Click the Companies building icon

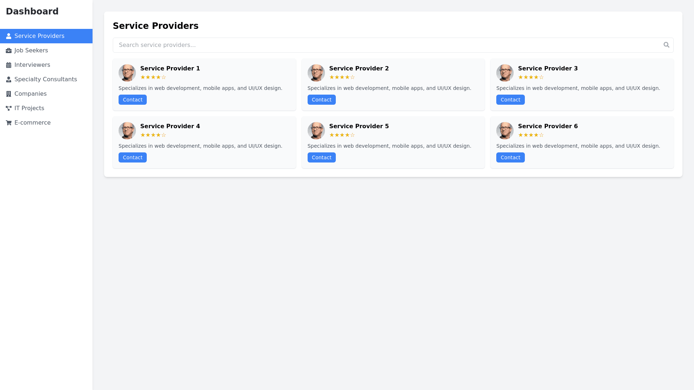(9, 94)
